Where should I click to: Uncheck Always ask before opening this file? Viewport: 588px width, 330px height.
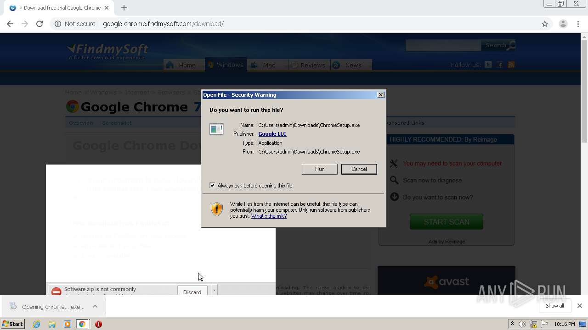click(212, 185)
